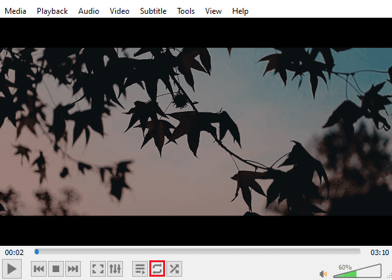Viewport: 392px width, 280px height.
Task: Skip to the next media track
Action: click(73, 269)
